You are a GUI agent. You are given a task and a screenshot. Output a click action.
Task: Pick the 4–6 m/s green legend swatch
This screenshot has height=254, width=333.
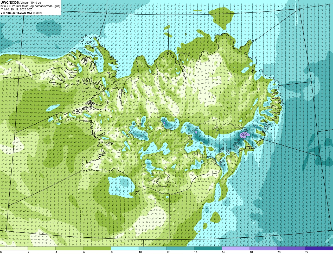coord(69,248)
